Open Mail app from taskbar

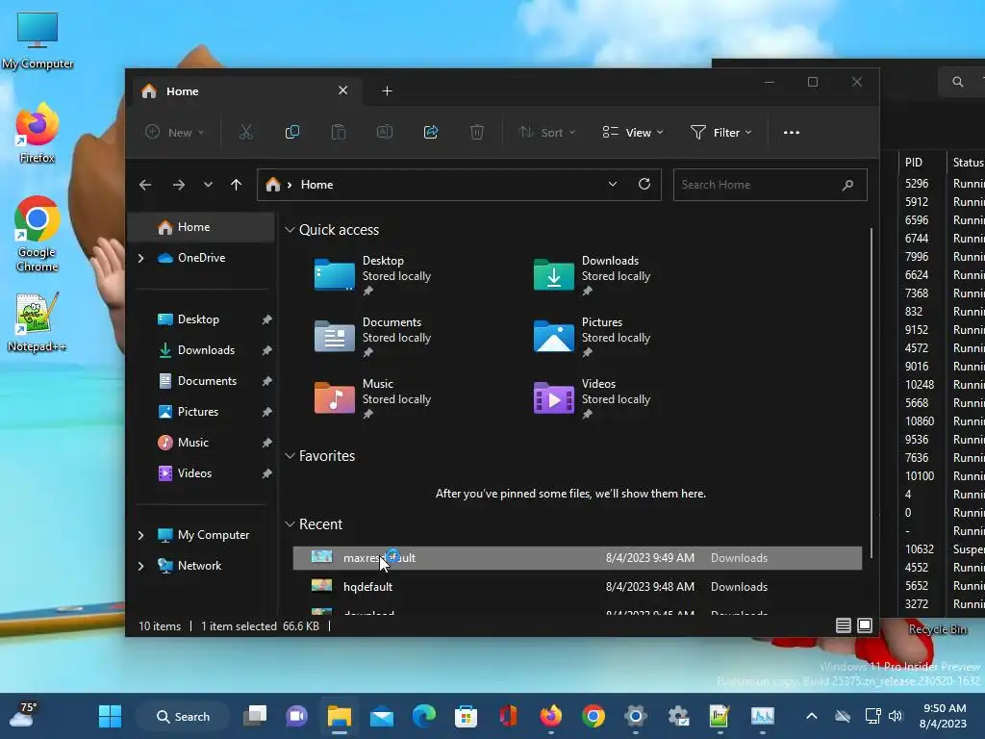coord(382,716)
